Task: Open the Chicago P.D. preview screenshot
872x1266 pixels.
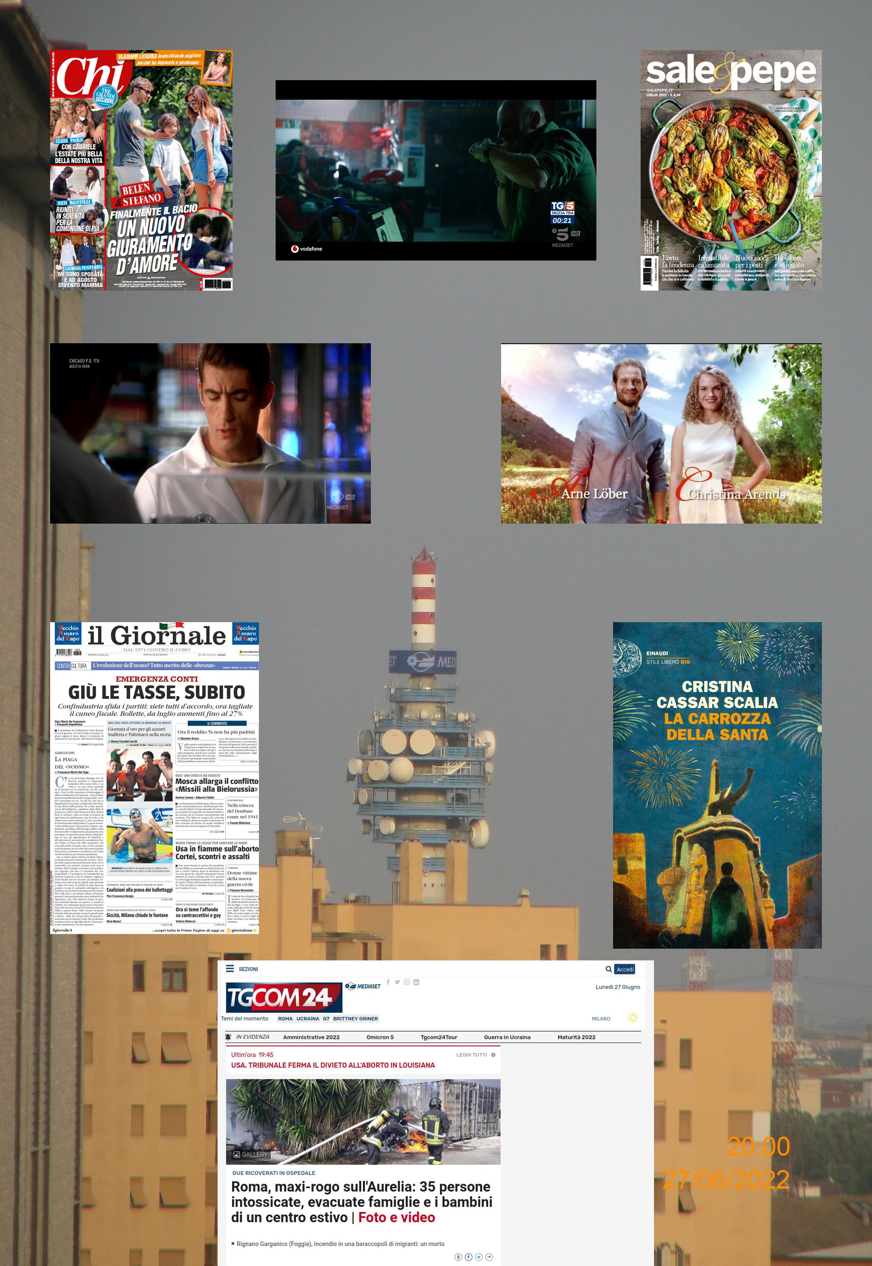Action: coord(210,433)
